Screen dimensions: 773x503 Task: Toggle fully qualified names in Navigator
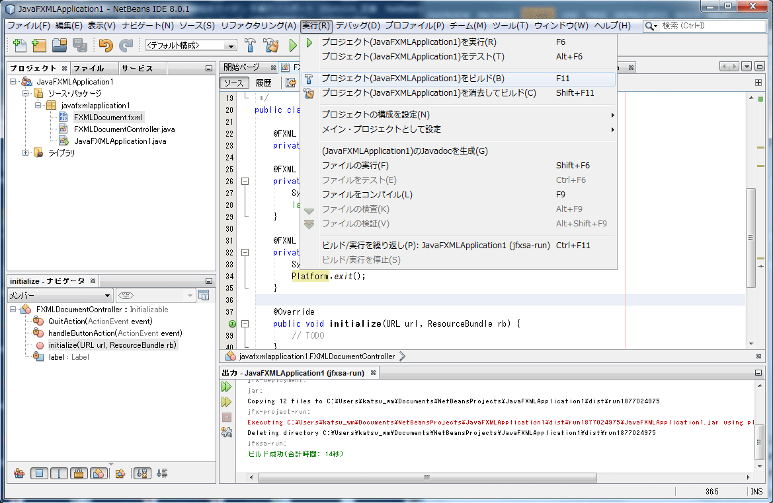(120, 473)
